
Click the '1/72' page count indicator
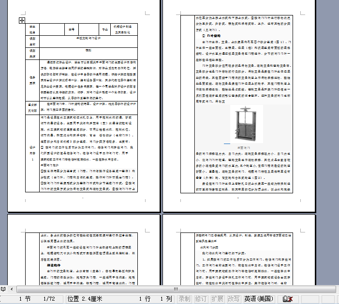(49, 299)
